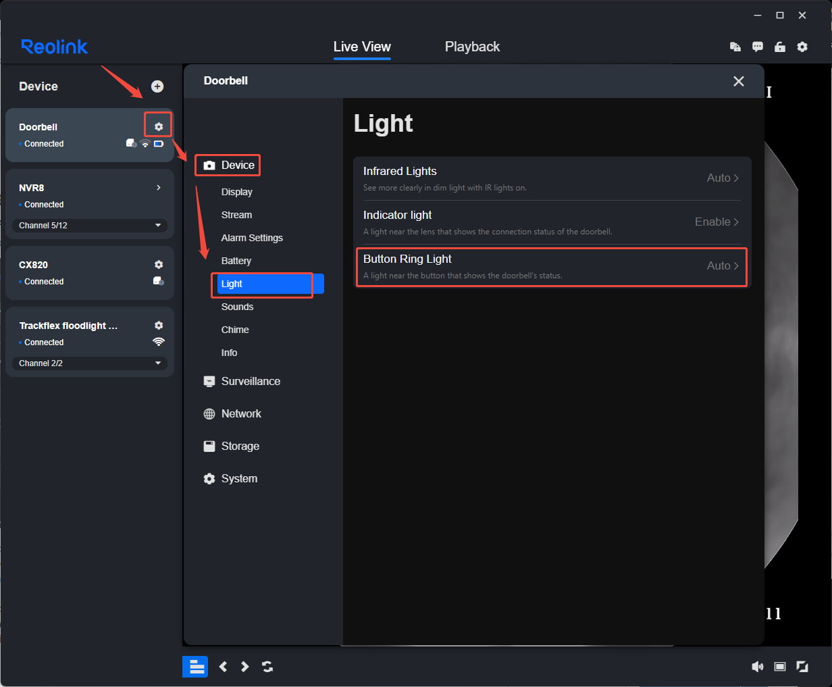Switch to the Playback tab
This screenshot has height=687, width=832.
pyautogui.click(x=472, y=47)
